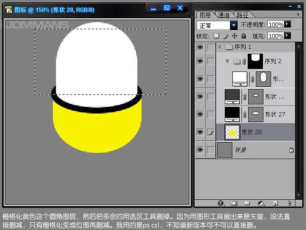This screenshot has width=306, height=230.
Task: Click the 不透明度 value field
Action: coord(276,24)
